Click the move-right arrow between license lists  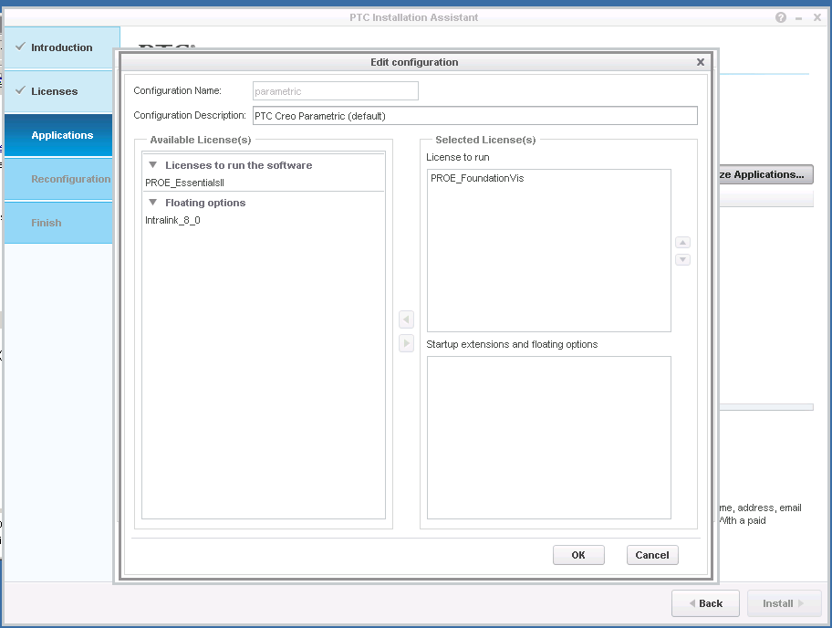coord(406,343)
